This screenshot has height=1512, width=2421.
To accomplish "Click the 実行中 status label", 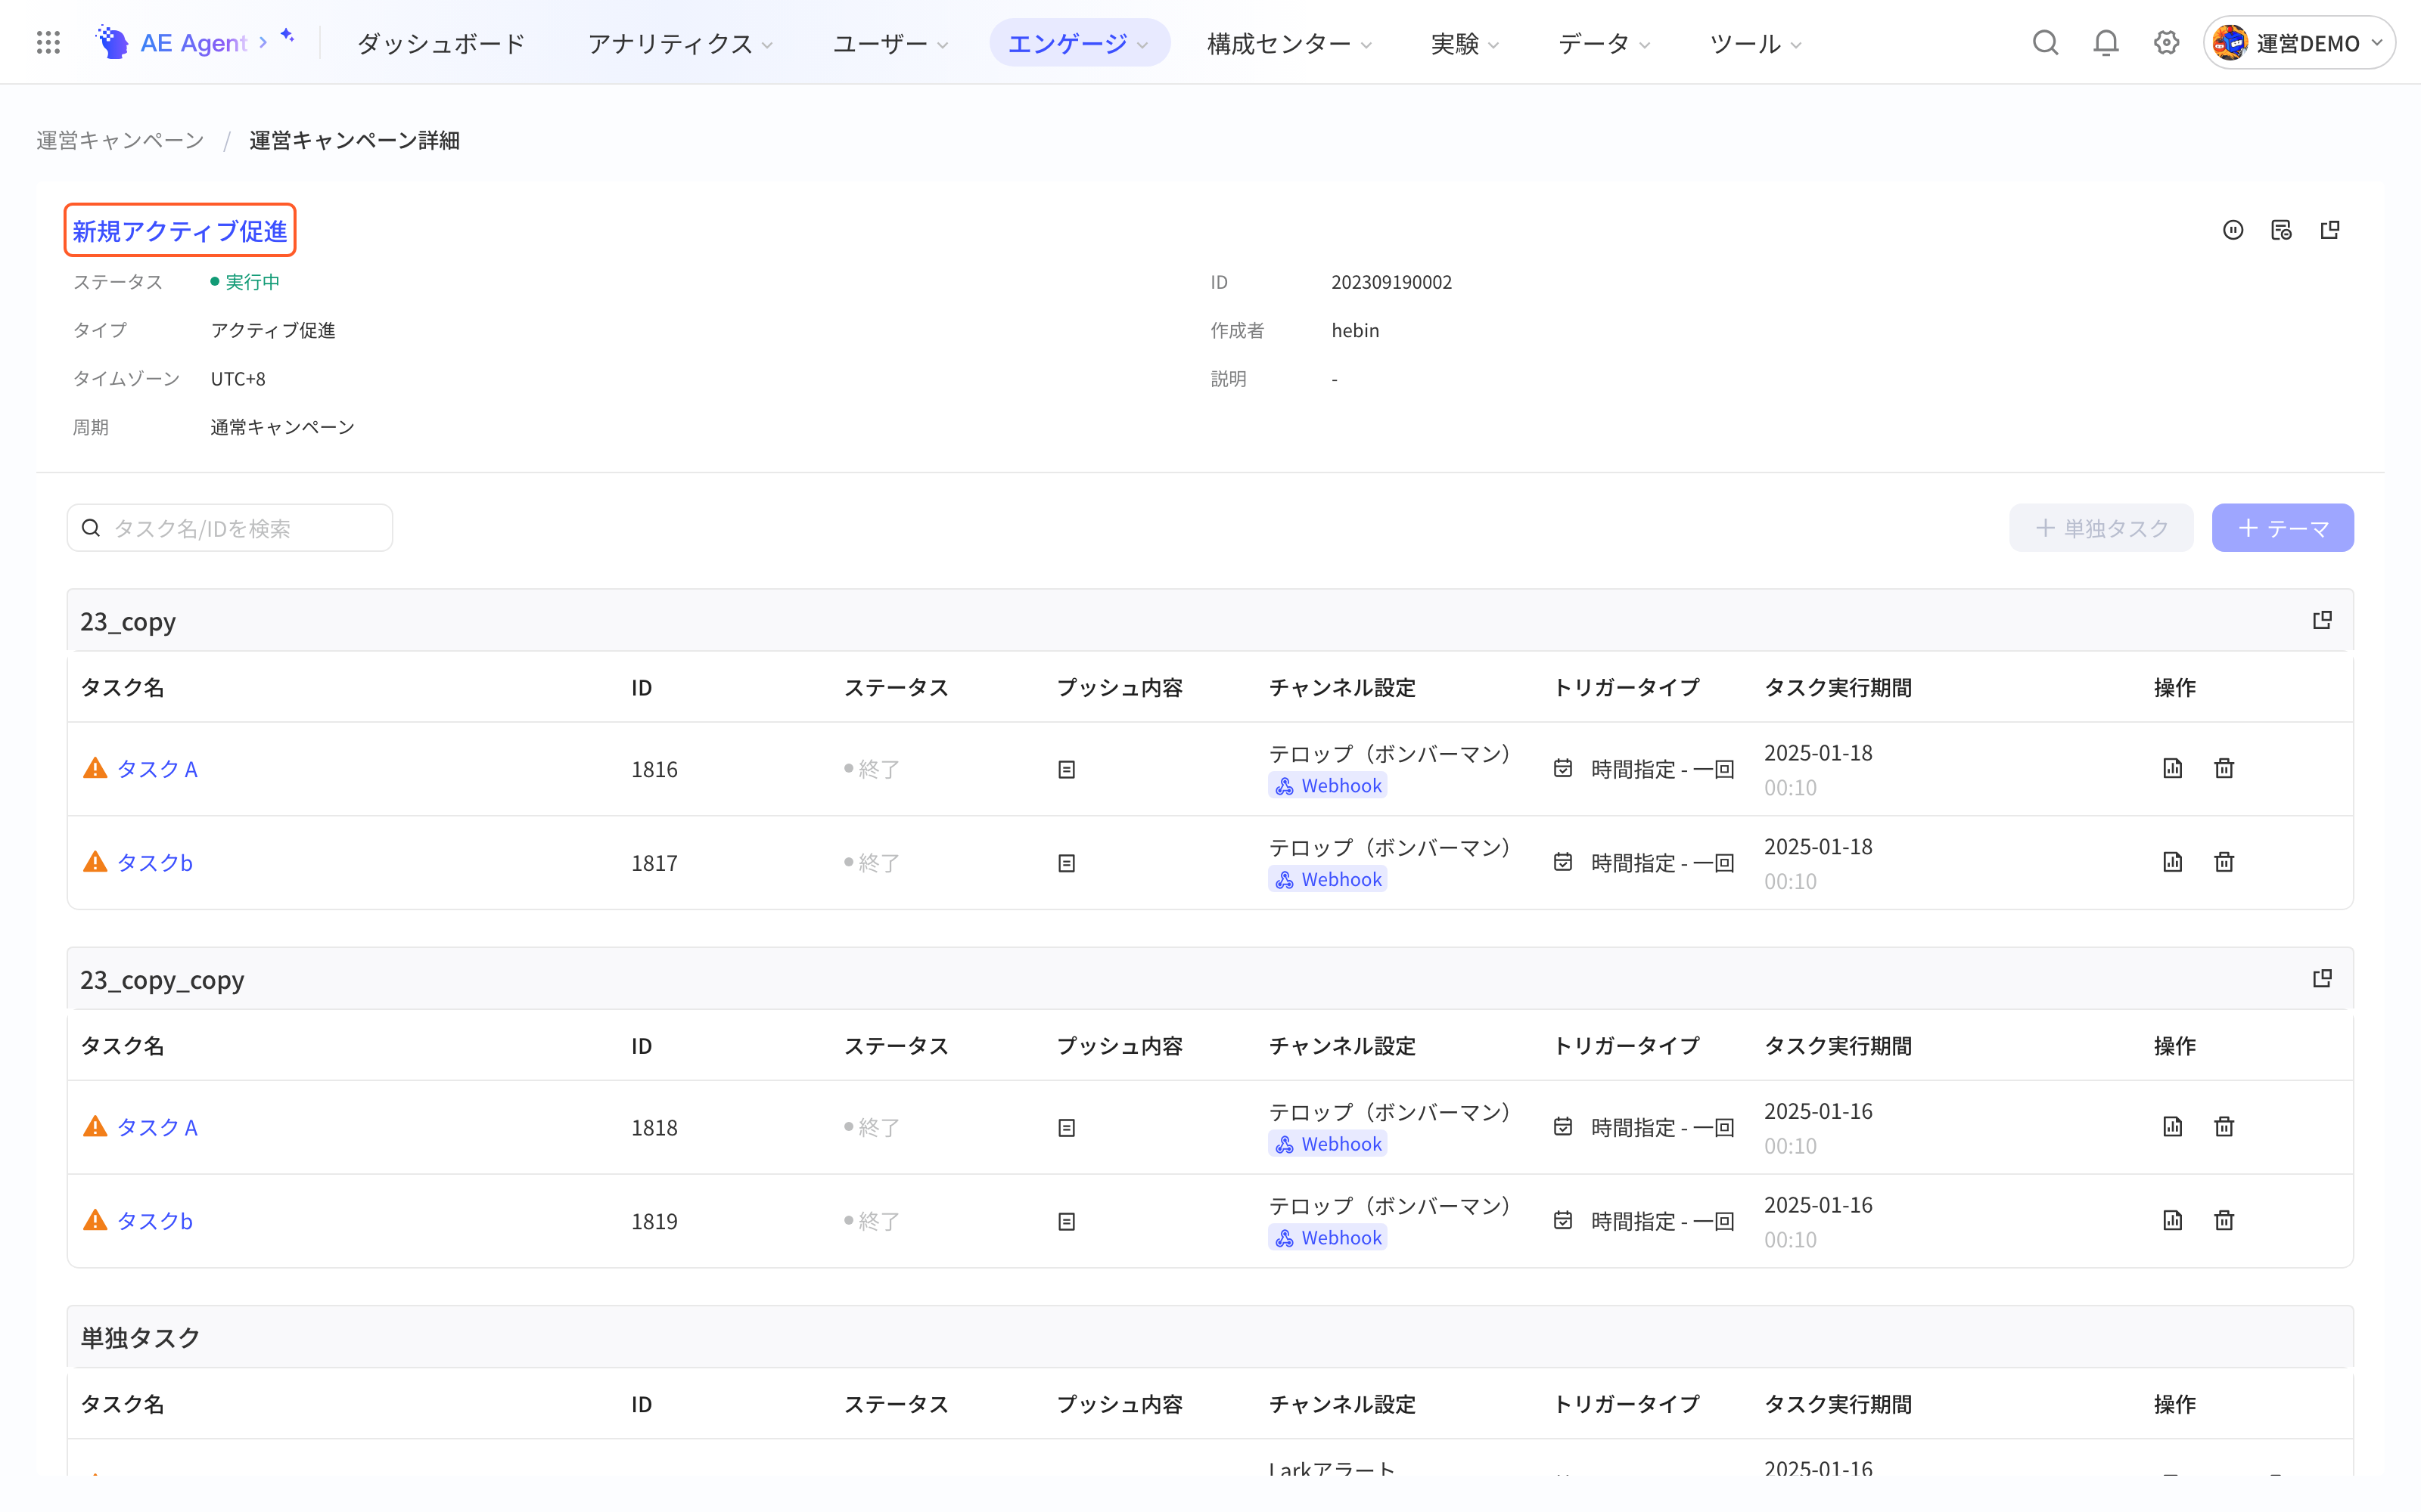I will 252,282.
